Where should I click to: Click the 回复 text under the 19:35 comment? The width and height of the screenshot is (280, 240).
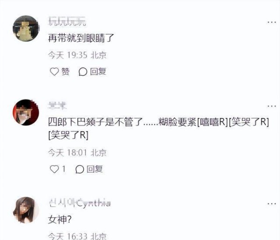coord(98,71)
